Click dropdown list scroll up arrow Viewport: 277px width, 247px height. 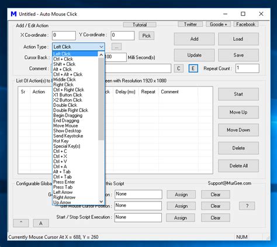coord(101,55)
